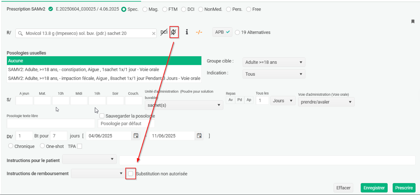420x195 pixels.
Task: Open Instructions pour le patient dropdown
Action: (90, 159)
